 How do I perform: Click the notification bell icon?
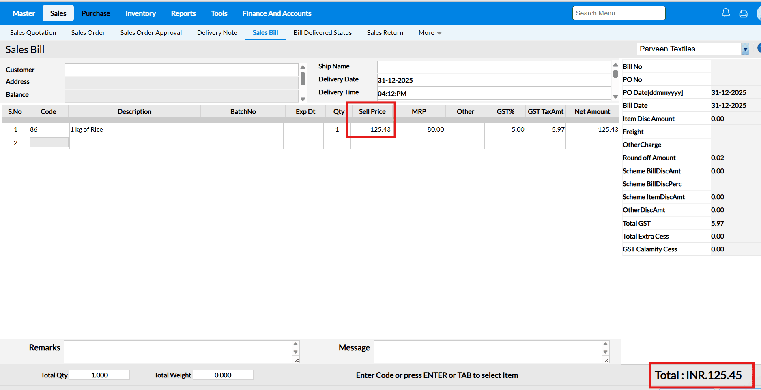pyautogui.click(x=726, y=13)
